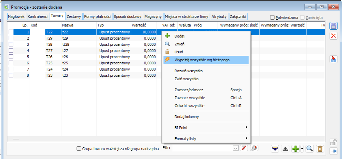Viewport: 342px width, 159px height.
Task: Click the 10,0000 value cell
Action: pyautogui.click(x=143, y=32)
